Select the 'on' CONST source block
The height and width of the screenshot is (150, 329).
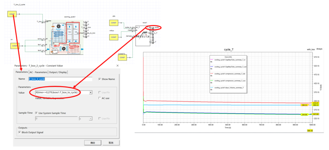15,46
